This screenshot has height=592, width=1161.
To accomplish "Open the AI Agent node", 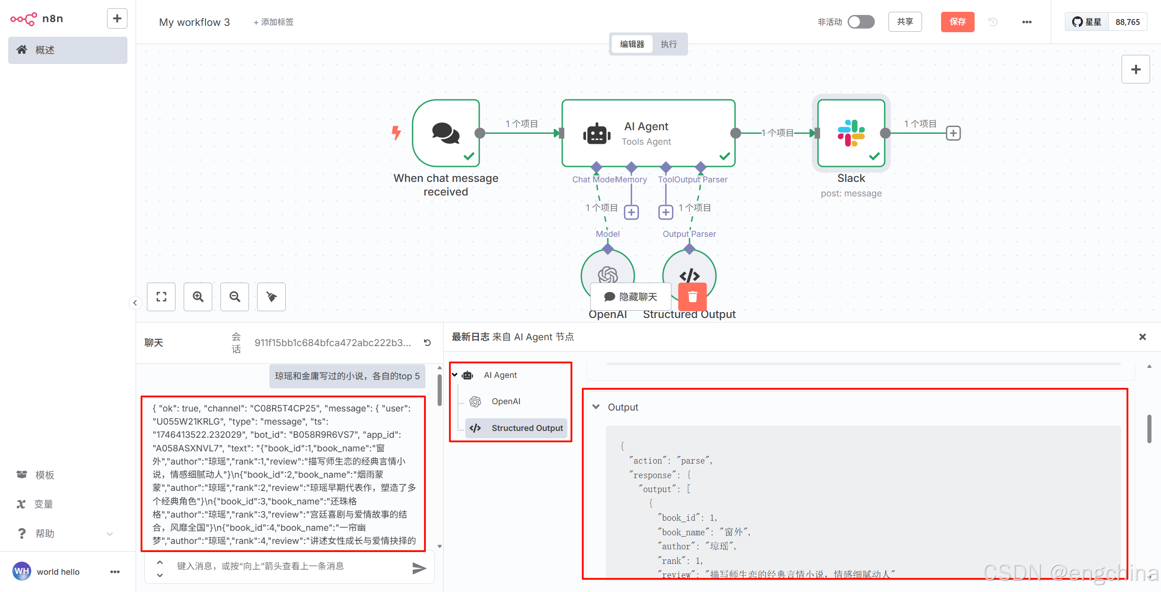I will point(648,133).
